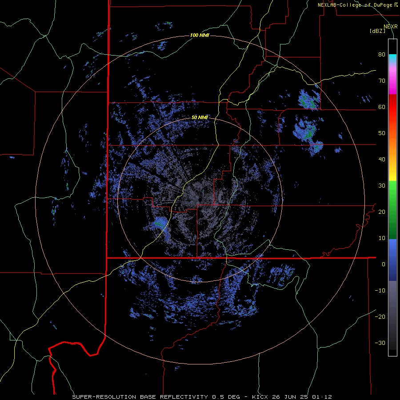
Task: Click the 20 value on the dBZ scale
Action: [x=382, y=212]
